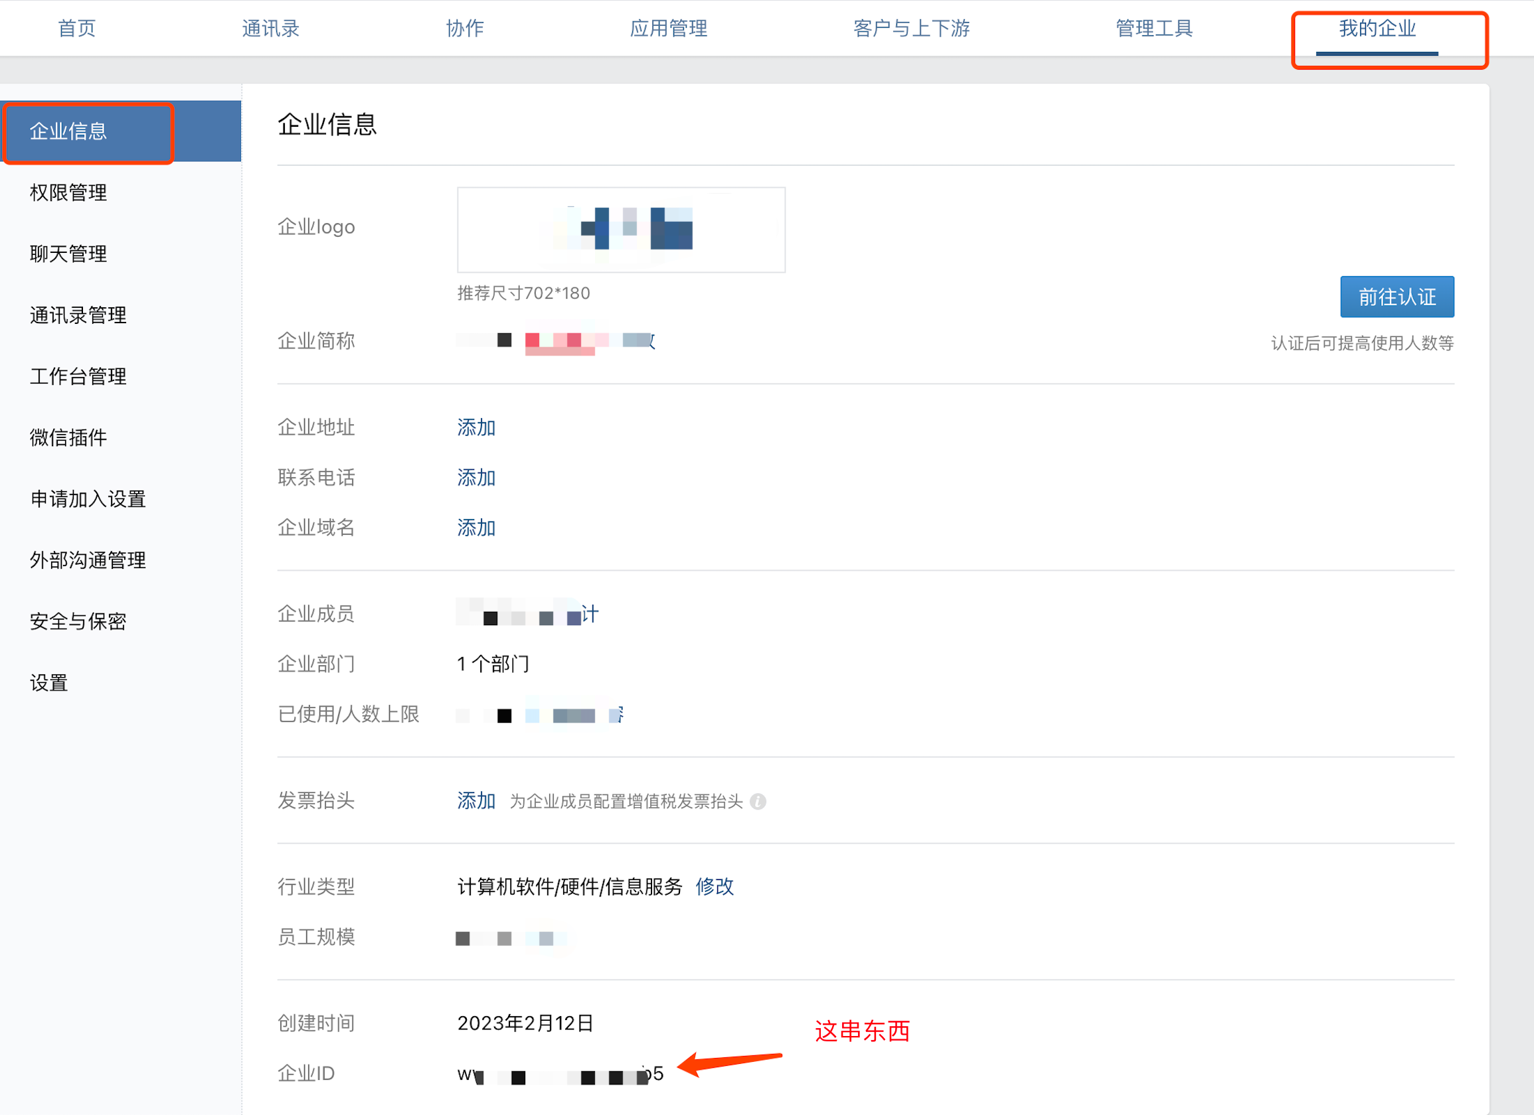
Task: Go to 外部沟通管理 in sidebar
Action: [88, 560]
